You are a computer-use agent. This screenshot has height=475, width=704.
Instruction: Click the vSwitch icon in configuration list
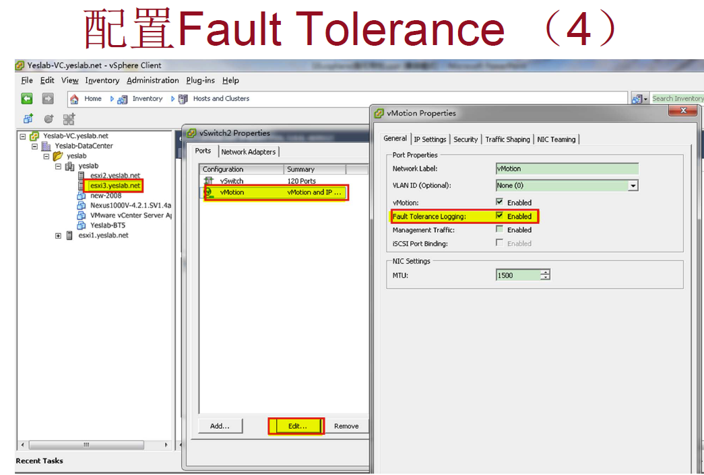[x=209, y=181]
